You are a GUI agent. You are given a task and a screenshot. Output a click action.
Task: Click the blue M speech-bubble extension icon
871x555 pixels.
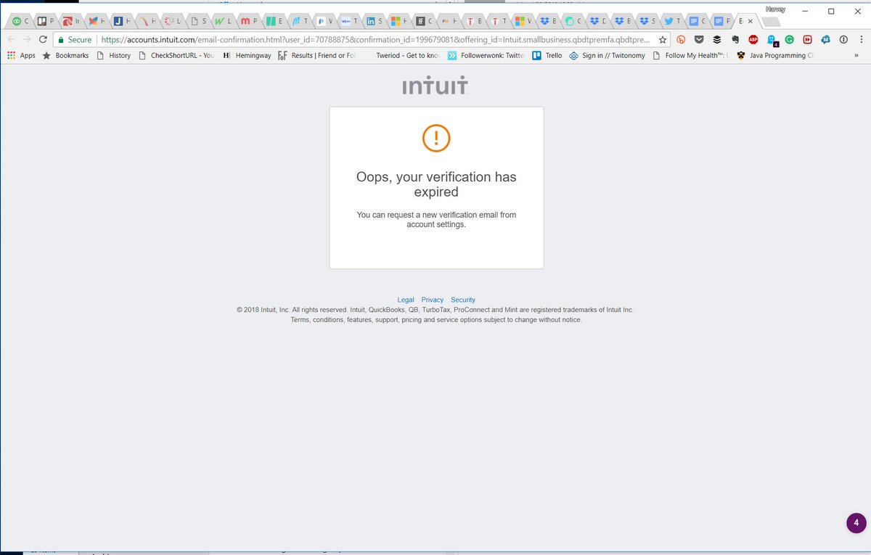coord(825,40)
